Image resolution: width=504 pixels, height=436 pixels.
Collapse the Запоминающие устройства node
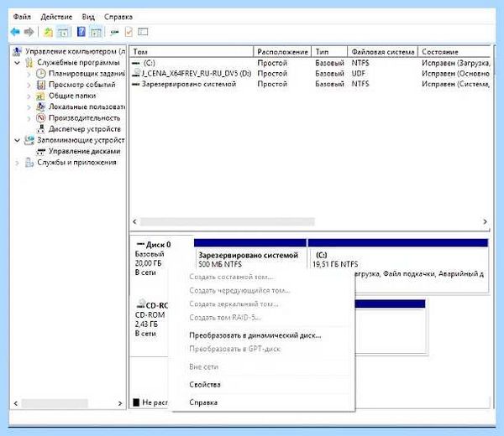tap(18, 141)
